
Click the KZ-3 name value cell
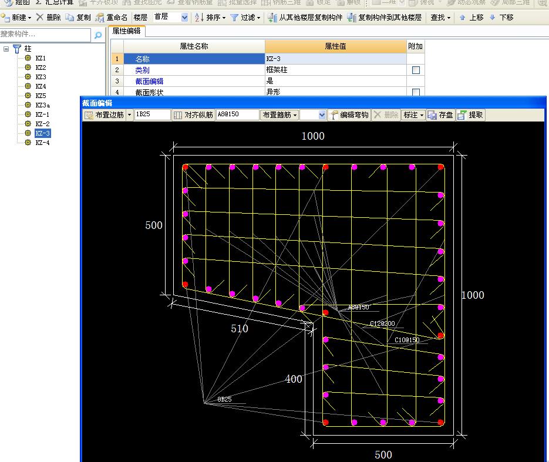(x=335, y=59)
